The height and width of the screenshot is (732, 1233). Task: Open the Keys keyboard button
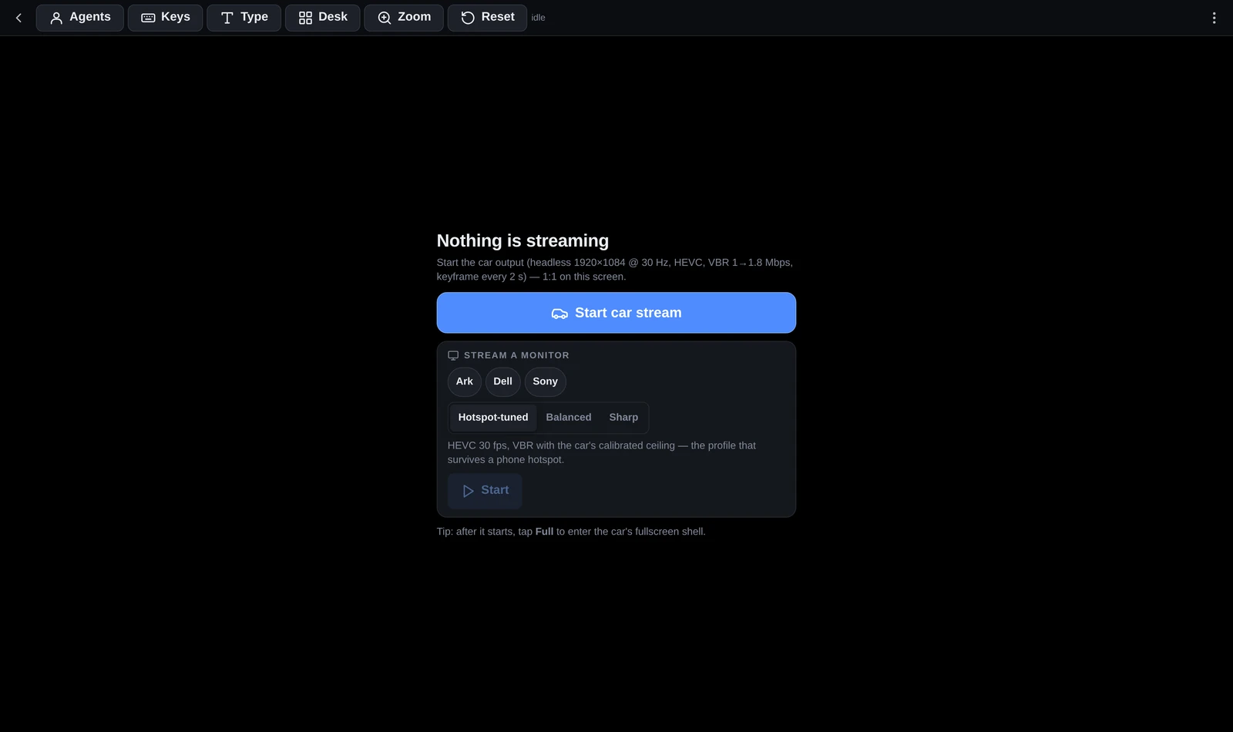(x=165, y=18)
